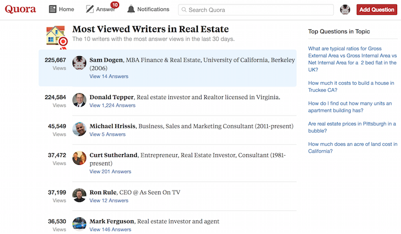Focus the Search Quora field
The height and width of the screenshot is (234, 401).
pyautogui.click(x=259, y=10)
